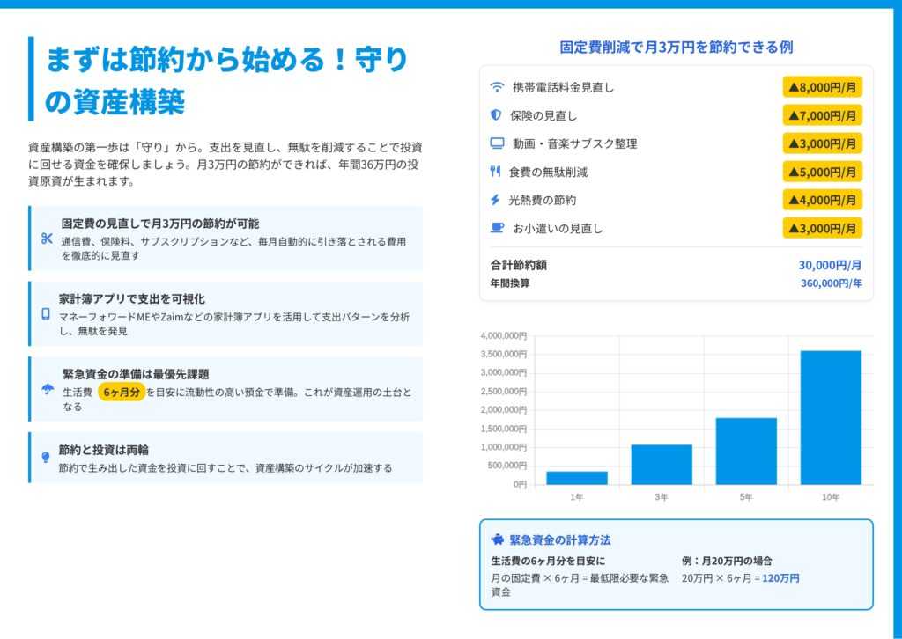Viewport: 902px width, 639px height.
Task: Click the 120万円 result in the example
Action: [x=780, y=578]
